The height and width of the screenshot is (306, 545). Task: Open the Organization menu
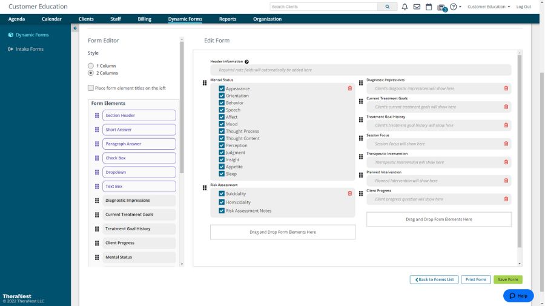click(267, 19)
